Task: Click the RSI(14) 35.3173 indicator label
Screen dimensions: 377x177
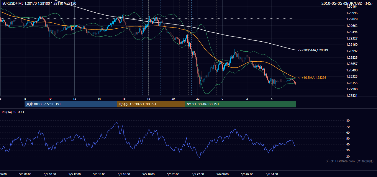Action: point(13,112)
